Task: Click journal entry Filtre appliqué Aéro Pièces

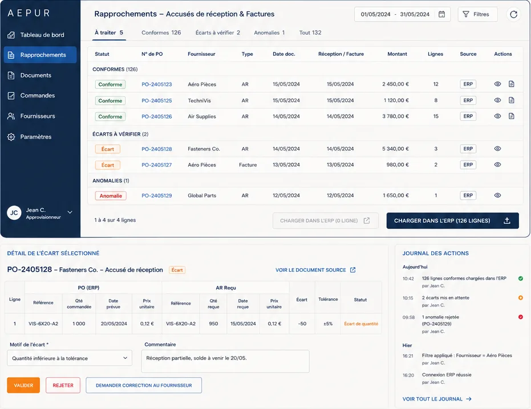Action: click(467, 355)
